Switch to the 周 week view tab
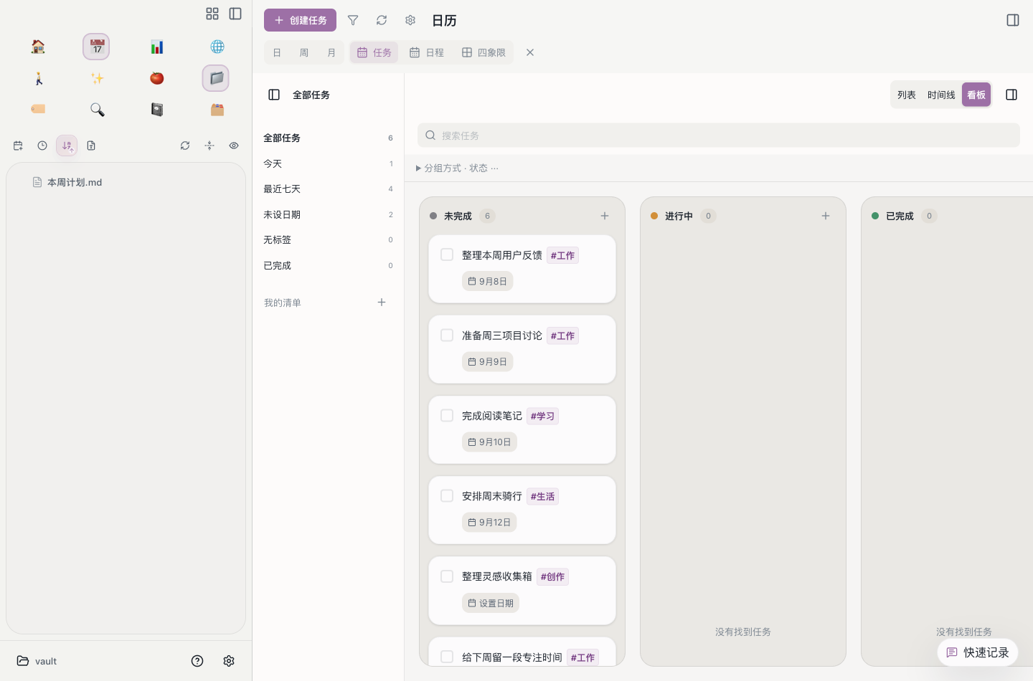Viewport: 1033px width, 681px height. pyautogui.click(x=304, y=52)
